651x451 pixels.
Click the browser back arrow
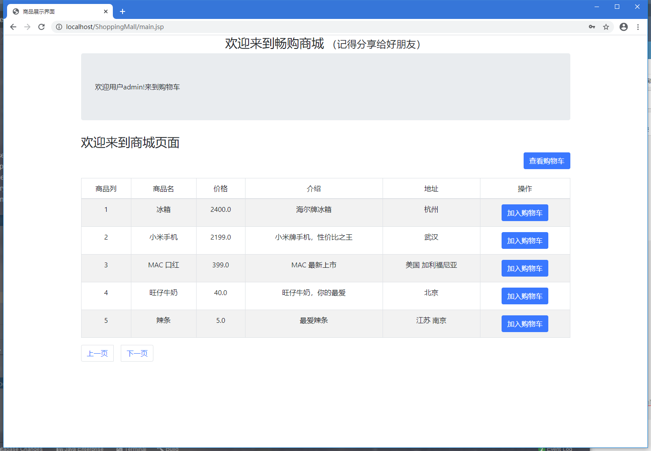[13, 27]
